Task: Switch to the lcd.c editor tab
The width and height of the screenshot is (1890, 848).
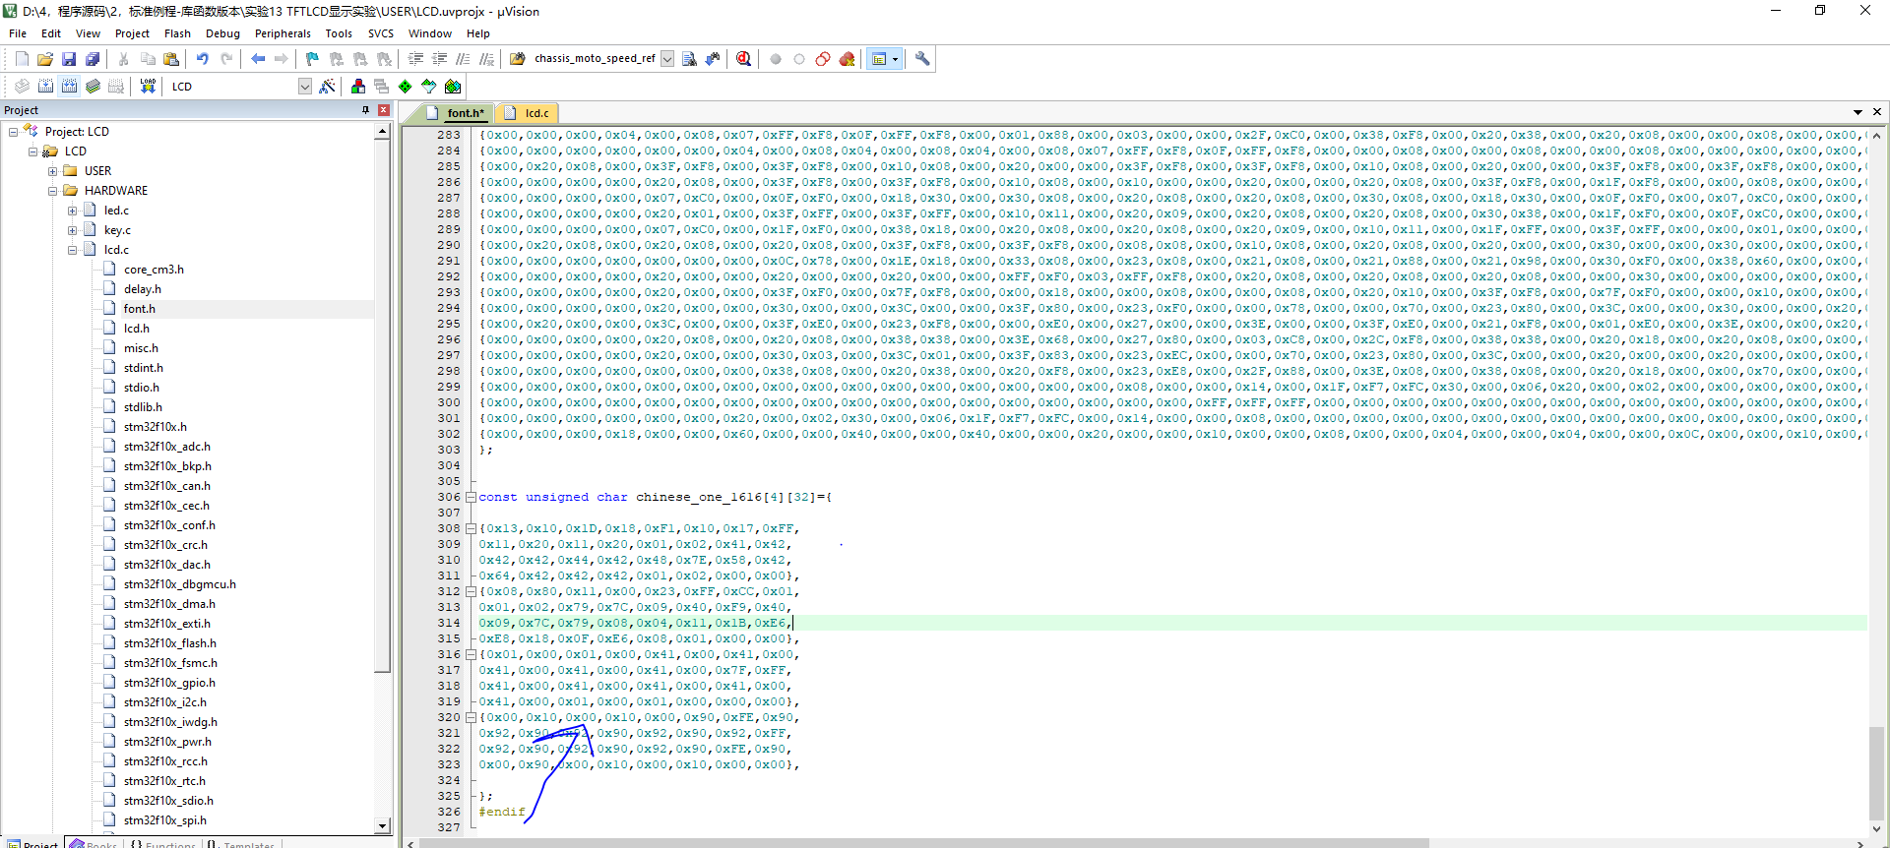Action: 527,113
